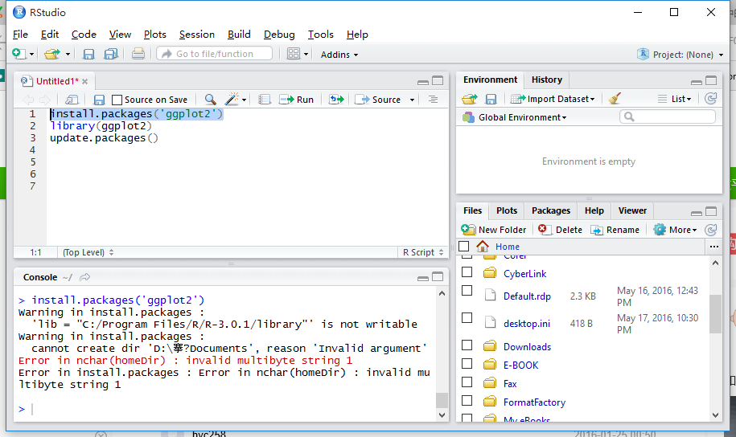This screenshot has height=437, width=736.
Task: Click the Home link in Files breadcrumb
Action: 507,247
